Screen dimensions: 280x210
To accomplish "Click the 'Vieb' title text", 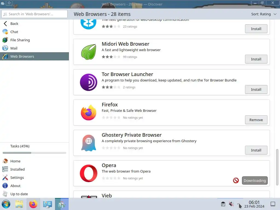I will (107, 196).
